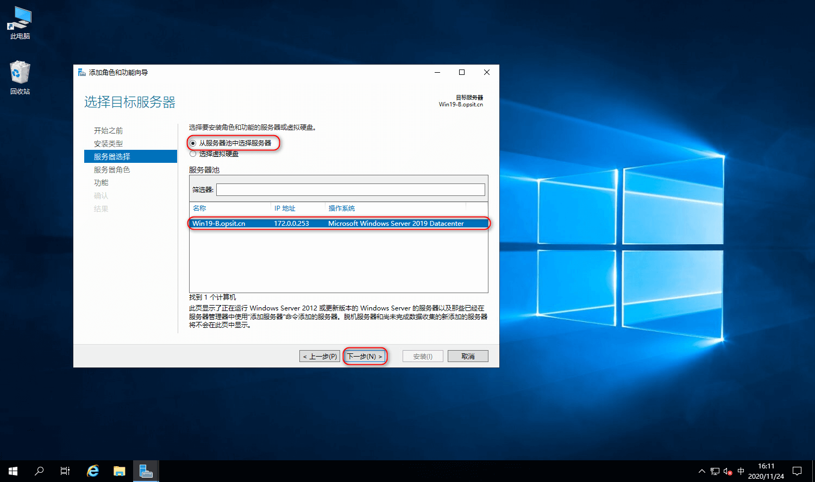Go to the 安装类型 wizard step
The image size is (815, 482).
pyautogui.click(x=109, y=144)
